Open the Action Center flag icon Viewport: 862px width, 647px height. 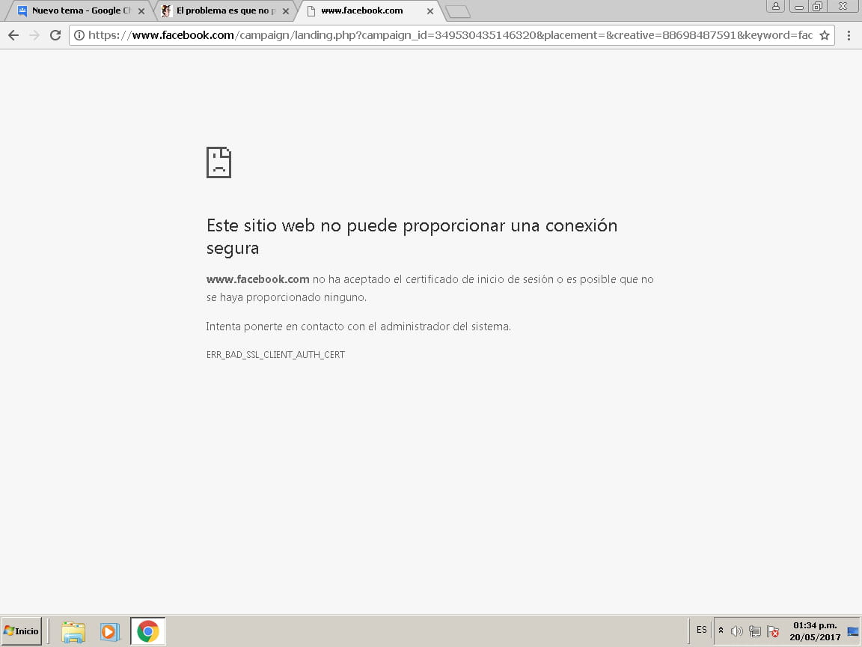pyautogui.click(x=774, y=631)
